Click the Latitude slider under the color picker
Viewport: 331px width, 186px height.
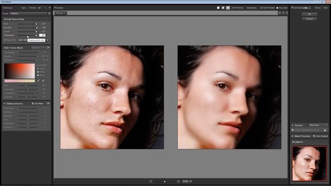pos(27,97)
